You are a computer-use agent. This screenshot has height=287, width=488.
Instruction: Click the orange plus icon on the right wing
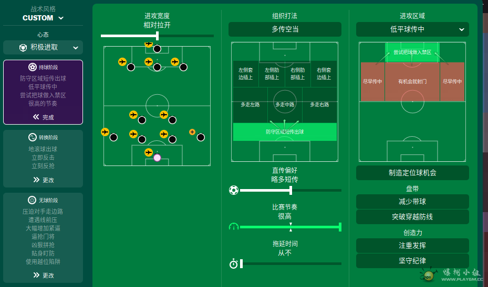pyautogui.click(x=192, y=132)
